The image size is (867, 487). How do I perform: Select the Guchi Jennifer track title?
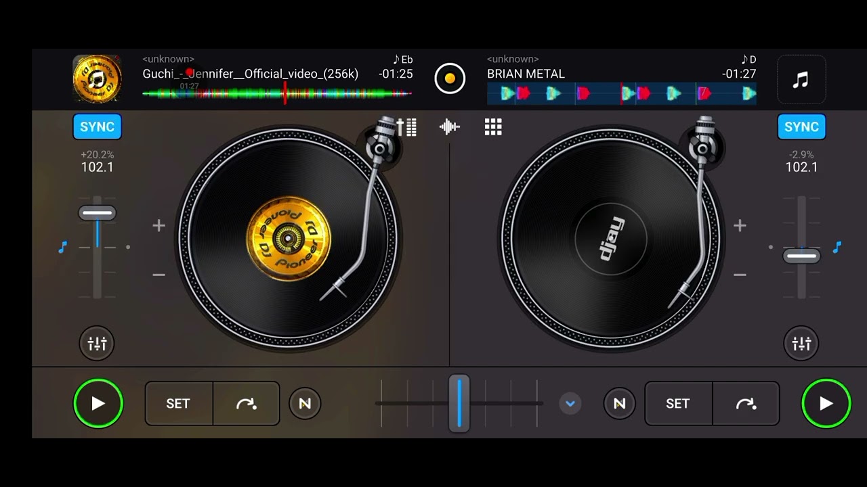click(x=250, y=74)
